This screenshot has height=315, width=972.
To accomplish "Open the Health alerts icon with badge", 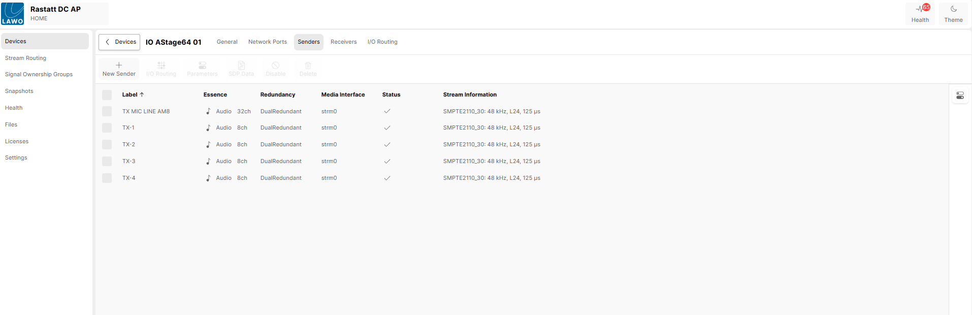I will [920, 9].
